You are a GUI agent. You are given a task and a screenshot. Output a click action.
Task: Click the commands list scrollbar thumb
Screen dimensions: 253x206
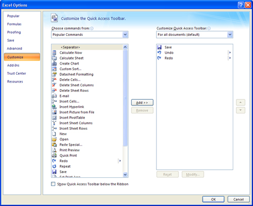click(x=125, y=98)
